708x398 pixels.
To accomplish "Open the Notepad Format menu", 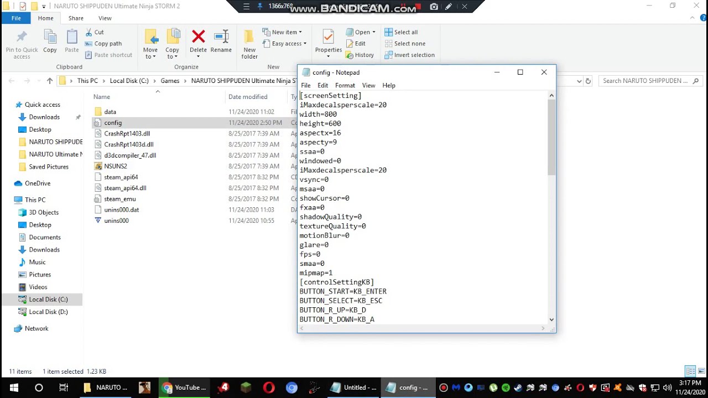I will coord(345,85).
